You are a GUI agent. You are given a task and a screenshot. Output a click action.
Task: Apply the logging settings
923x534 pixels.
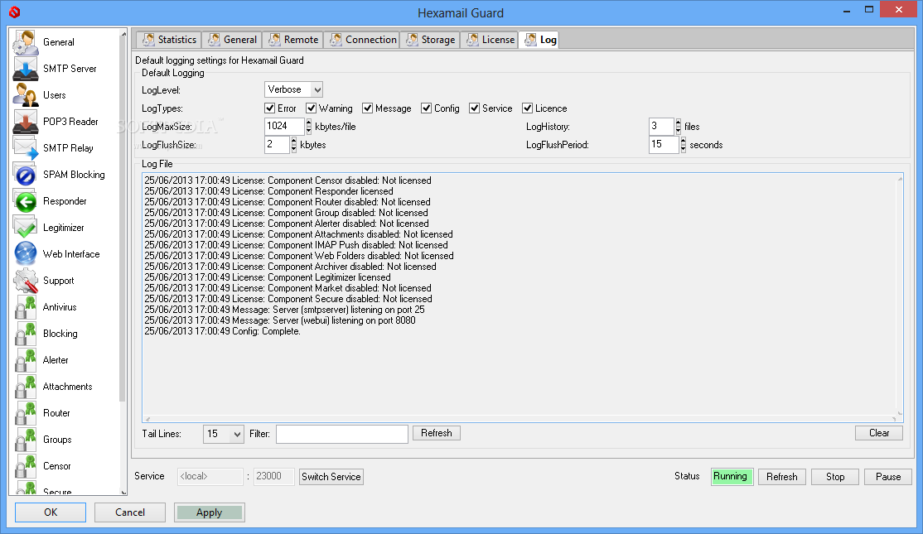pyautogui.click(x=210, y=512)
